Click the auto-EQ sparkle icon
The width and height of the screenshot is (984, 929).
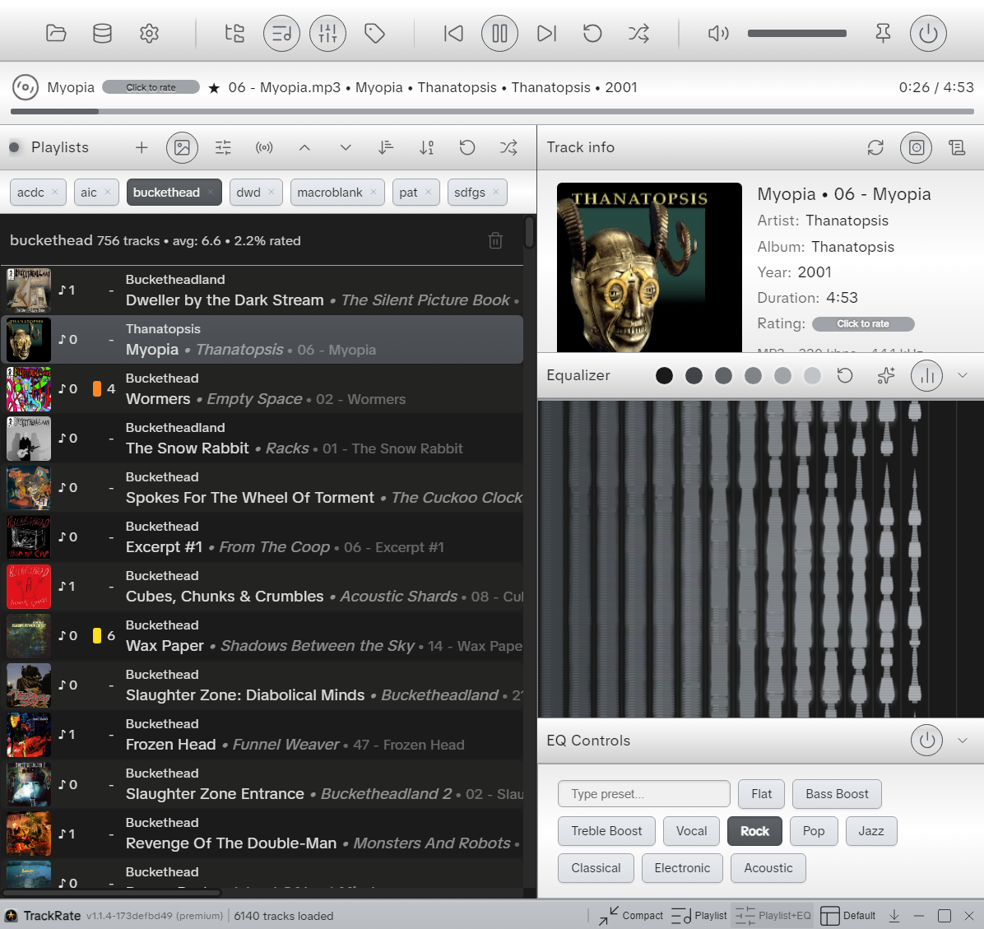(886, 376)
